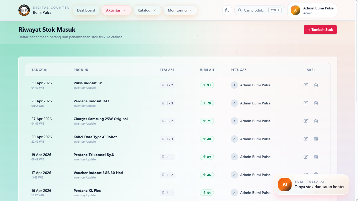Viewport: 358px width, 201px height.
Task: Open the Aktivitas dropdown menu
Action: click(x=116, y=10)
